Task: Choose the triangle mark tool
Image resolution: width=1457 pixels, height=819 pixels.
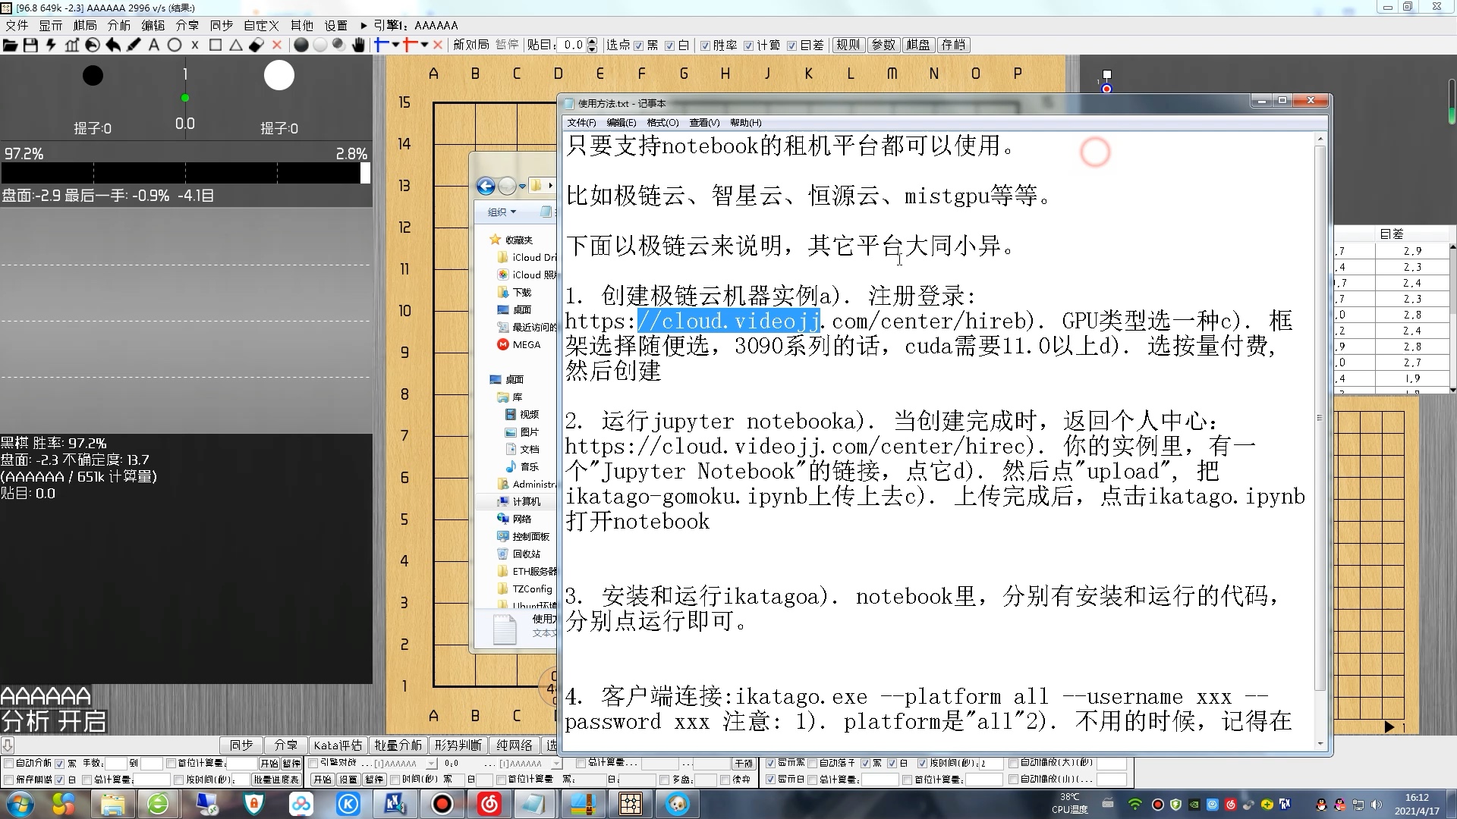Action: 236,45
